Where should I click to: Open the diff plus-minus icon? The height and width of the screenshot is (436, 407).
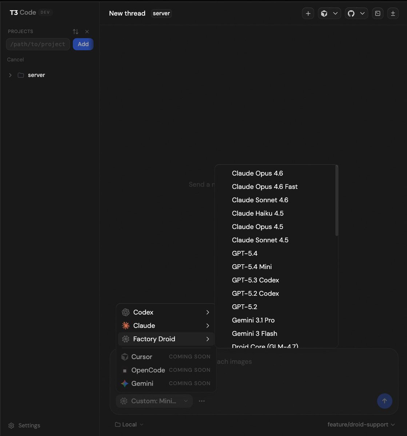(x=393, y=13)
